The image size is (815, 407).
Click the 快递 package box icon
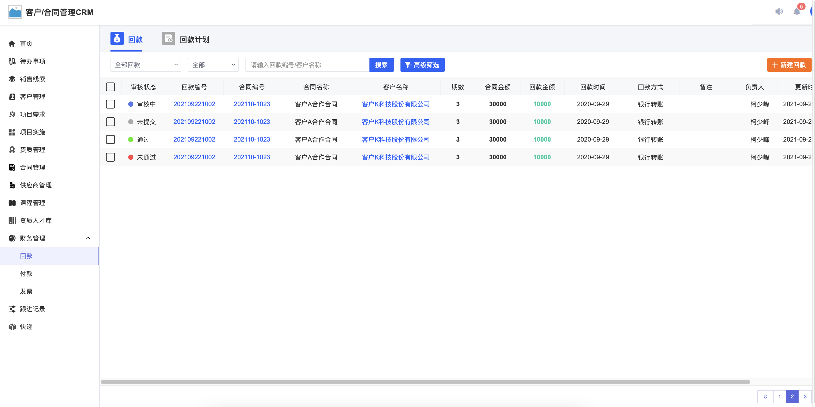12,327
